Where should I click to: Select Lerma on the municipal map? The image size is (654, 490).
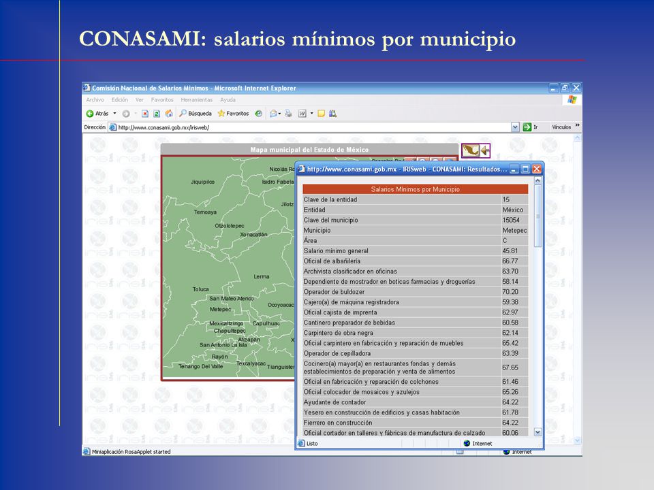[x=262, y=276]
